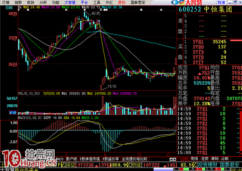This screenshot has height=171, width=242.
Task: Open the red 委托 menu
Action: [x=122, y=3]
